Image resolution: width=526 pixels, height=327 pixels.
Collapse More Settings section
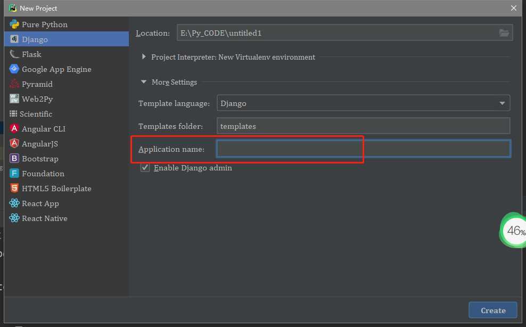point(144,81)
